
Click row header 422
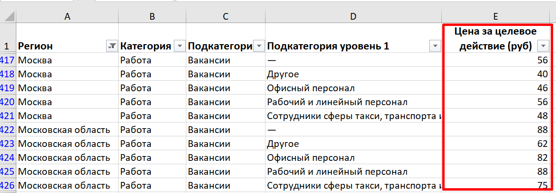click(x=8, y=130)
